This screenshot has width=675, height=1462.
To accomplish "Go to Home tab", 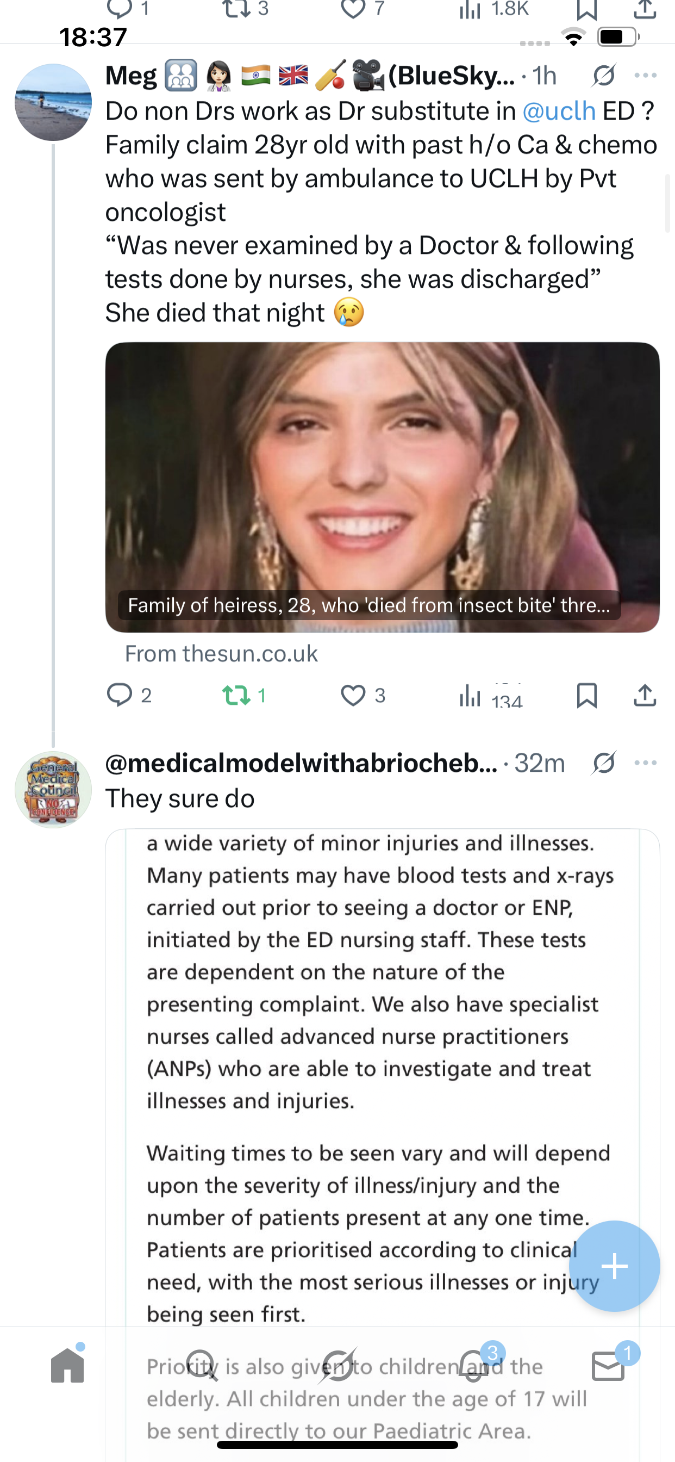I will coord(67,1366).
